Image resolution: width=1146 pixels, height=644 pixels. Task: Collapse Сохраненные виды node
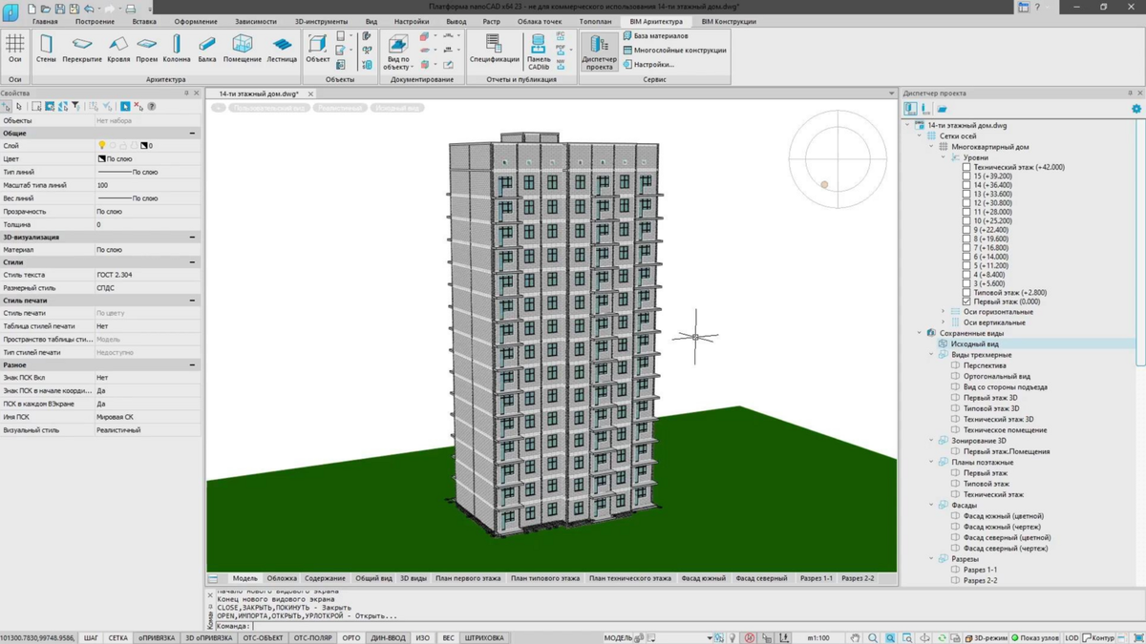(x=921, y=333)
